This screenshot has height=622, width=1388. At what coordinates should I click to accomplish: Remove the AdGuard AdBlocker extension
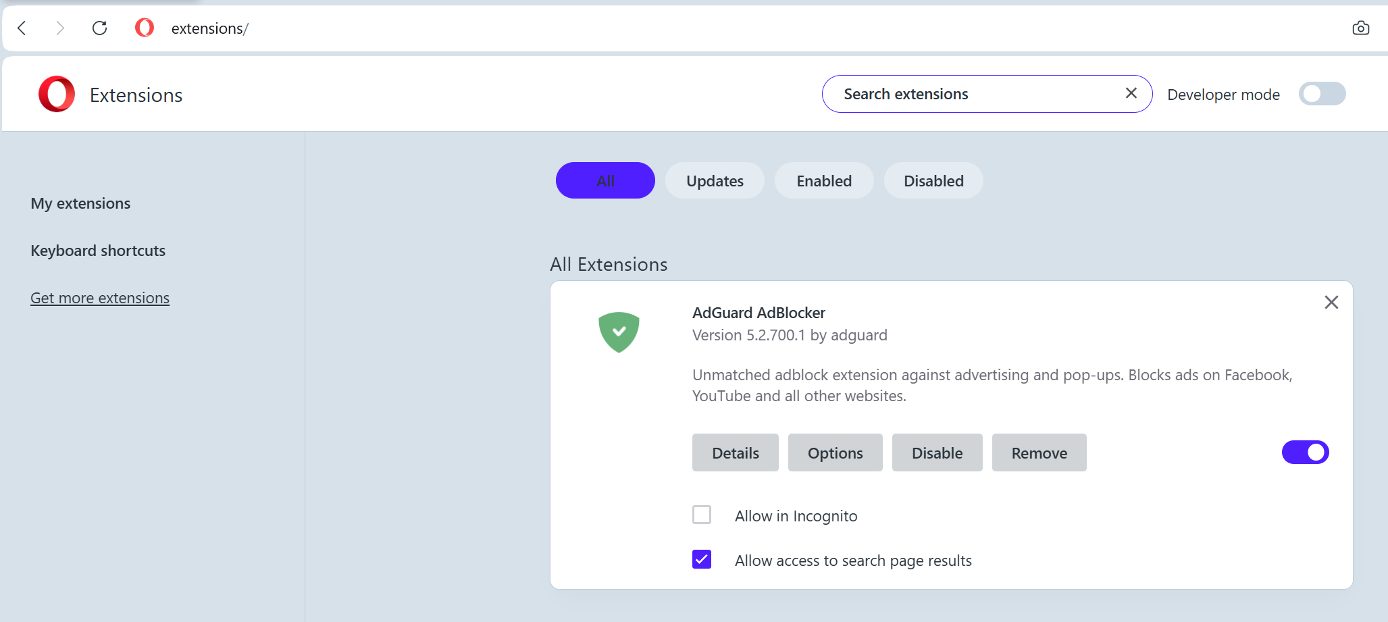pos(1039,452)
